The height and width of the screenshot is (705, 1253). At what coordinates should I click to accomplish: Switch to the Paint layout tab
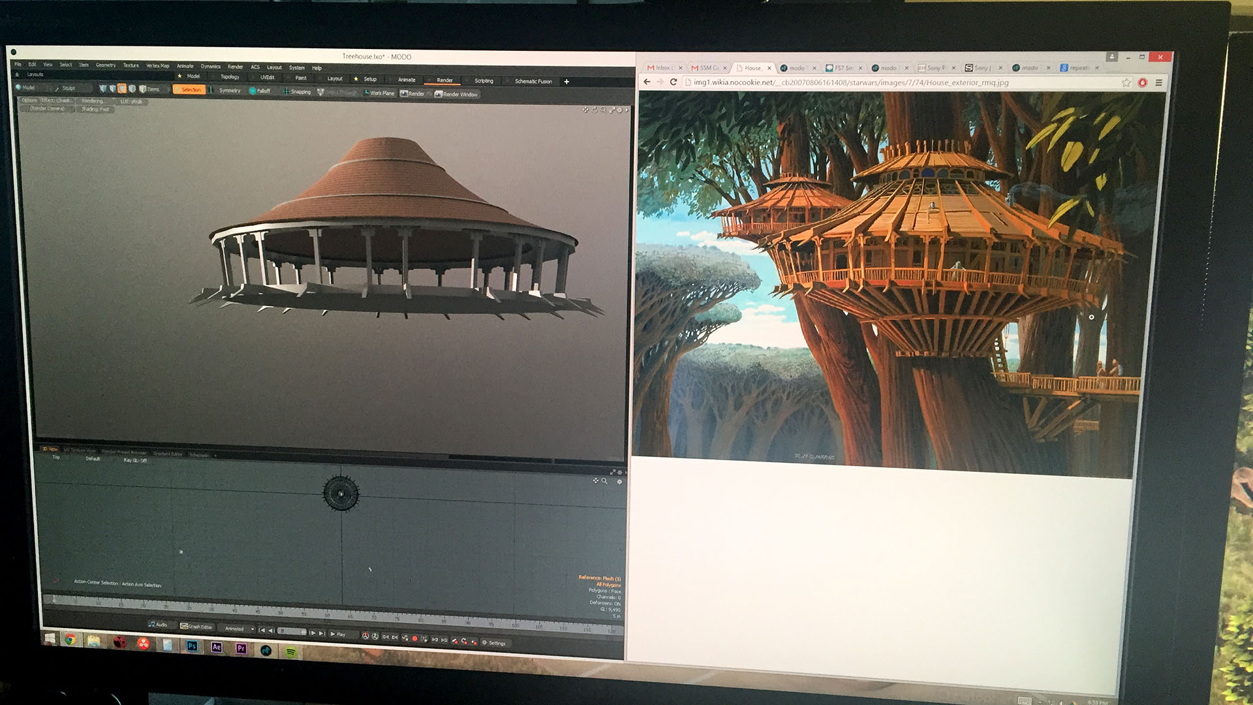(x=301, y=78)
